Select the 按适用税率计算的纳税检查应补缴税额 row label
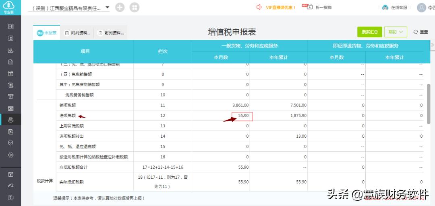 coord(94,157)
